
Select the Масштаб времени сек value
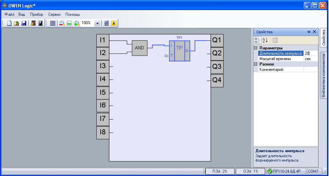tap(311, 59)
